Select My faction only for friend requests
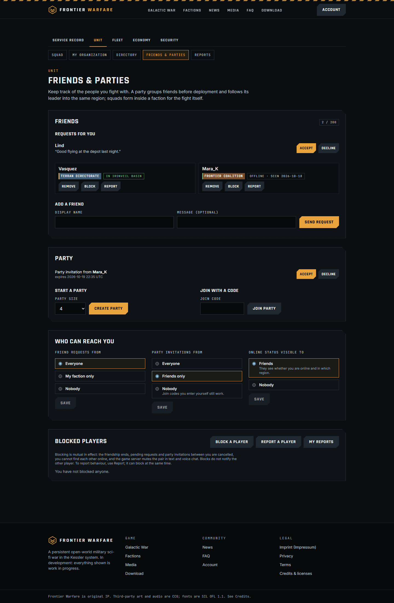Image resolution: width=394 pixels, height=603 pixels. click(x=100, y=376)
